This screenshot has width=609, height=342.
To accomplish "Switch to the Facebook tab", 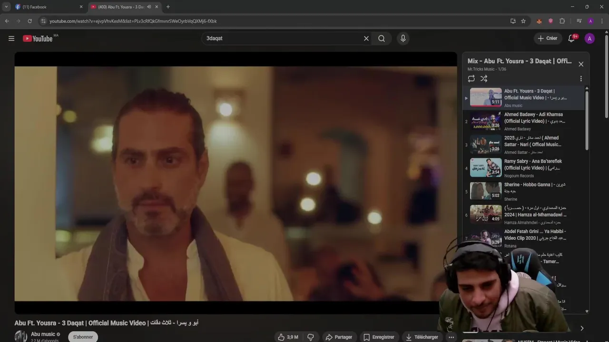I will (49, 7).
